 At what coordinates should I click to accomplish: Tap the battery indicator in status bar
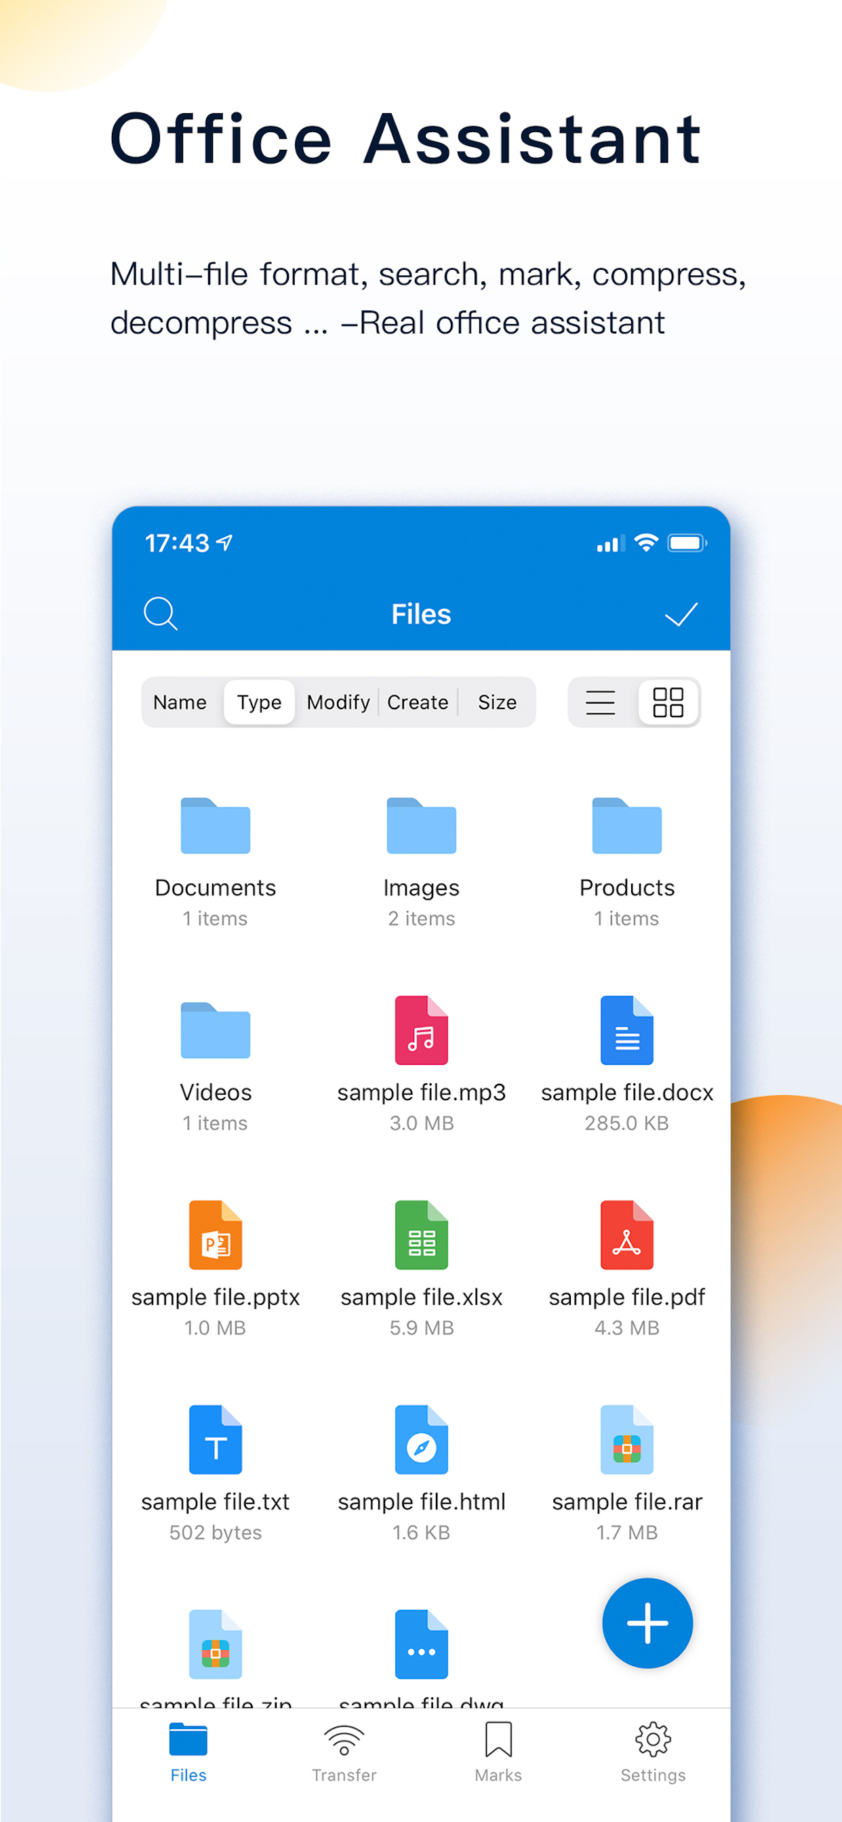click(x=687, y=543)
